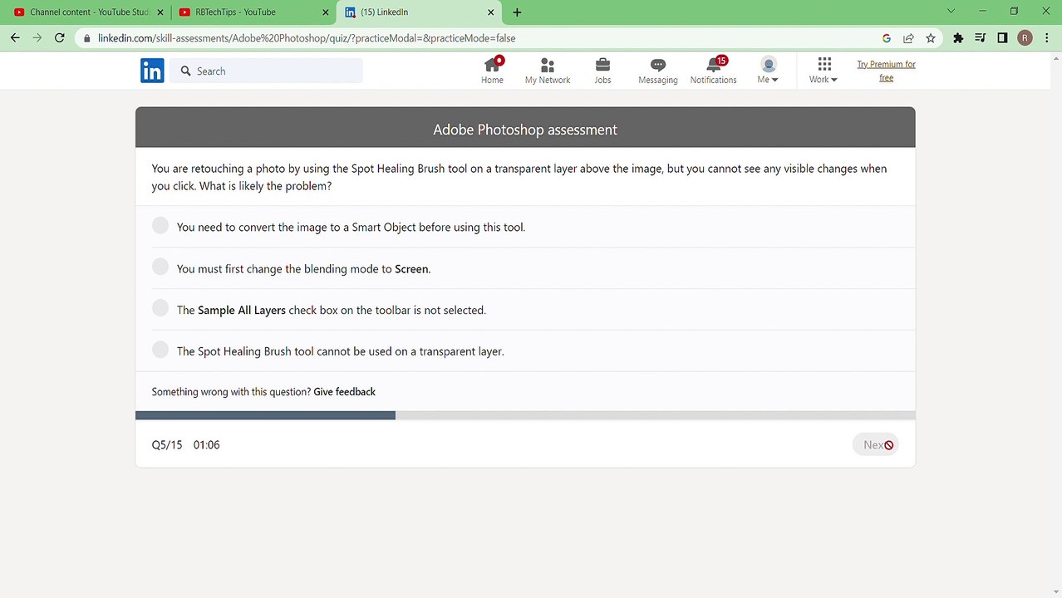Click the Next button
Screen dimensions: 1062x598
(875, 444)
